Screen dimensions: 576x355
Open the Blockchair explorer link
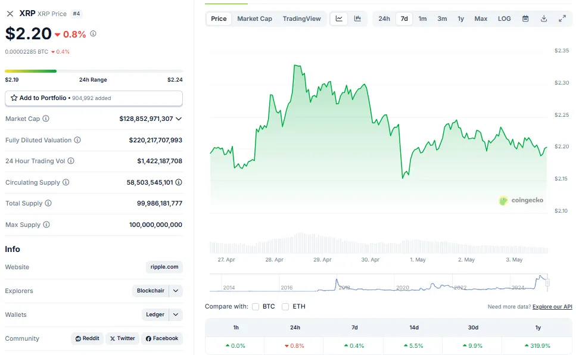(151, 291)
